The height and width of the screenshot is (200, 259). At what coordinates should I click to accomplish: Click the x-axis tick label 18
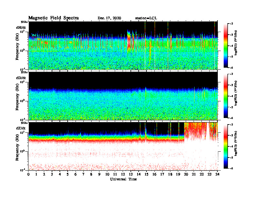[x=170, y=175]
